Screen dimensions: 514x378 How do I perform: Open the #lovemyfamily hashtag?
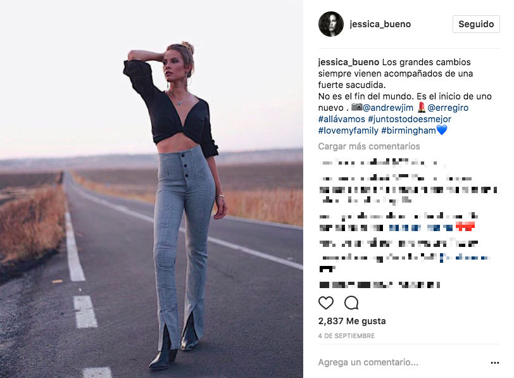click(x=348, y=130)
